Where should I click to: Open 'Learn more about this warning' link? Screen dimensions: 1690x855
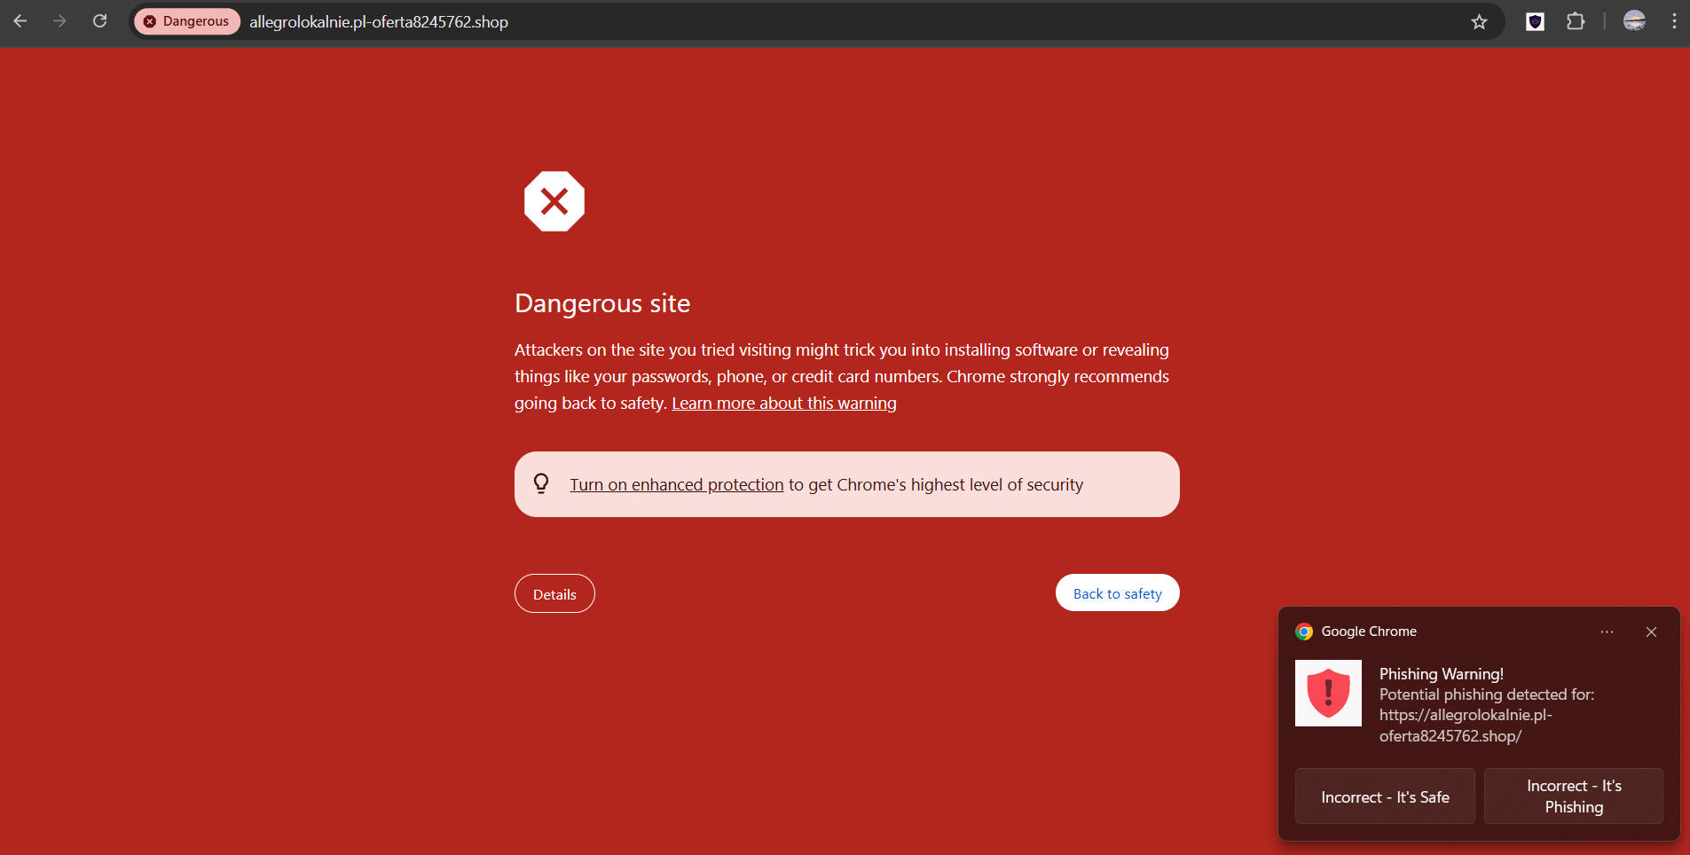point(784,404)
